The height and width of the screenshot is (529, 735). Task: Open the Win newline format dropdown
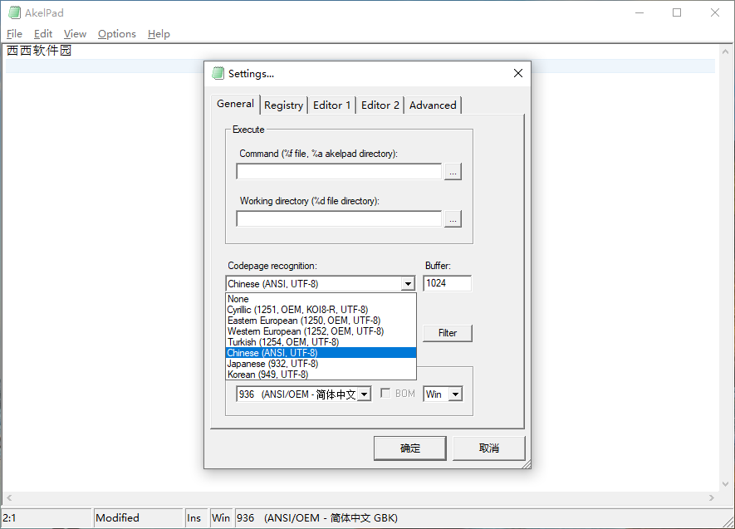pyautogui.click(x=455, y=394)
